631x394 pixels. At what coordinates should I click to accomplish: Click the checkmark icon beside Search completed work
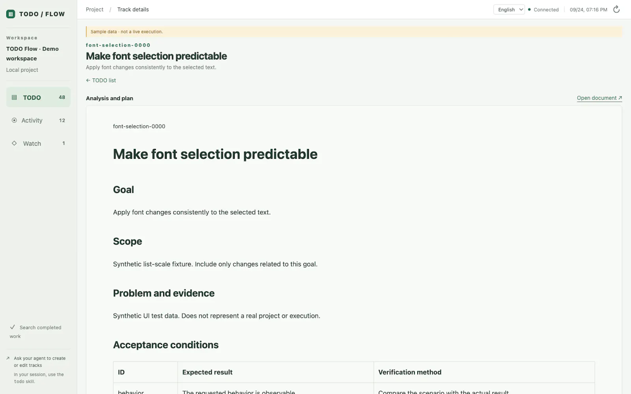[x=13, y=327]
